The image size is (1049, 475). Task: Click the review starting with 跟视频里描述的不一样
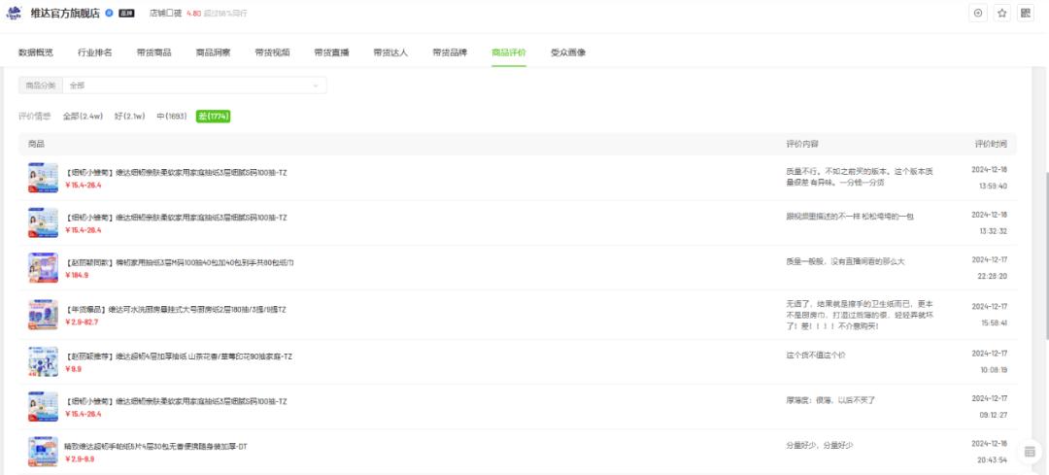850,216
